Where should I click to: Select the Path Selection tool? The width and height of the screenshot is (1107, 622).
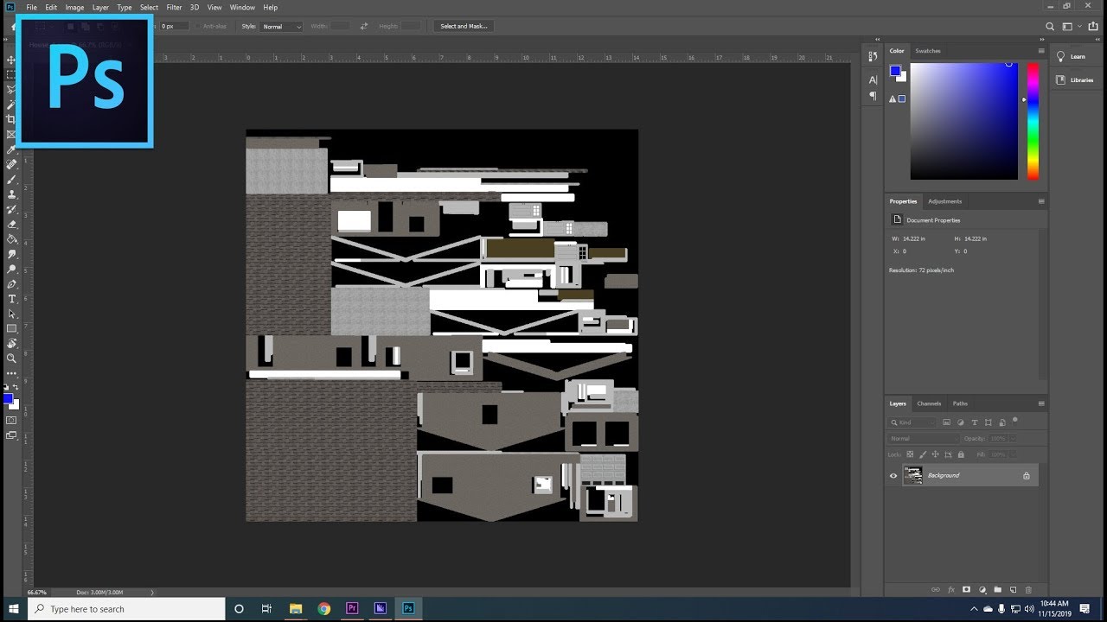coord(11,314)
